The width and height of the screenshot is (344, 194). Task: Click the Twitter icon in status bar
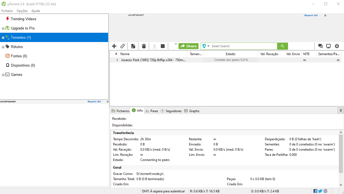coord(320,191)
